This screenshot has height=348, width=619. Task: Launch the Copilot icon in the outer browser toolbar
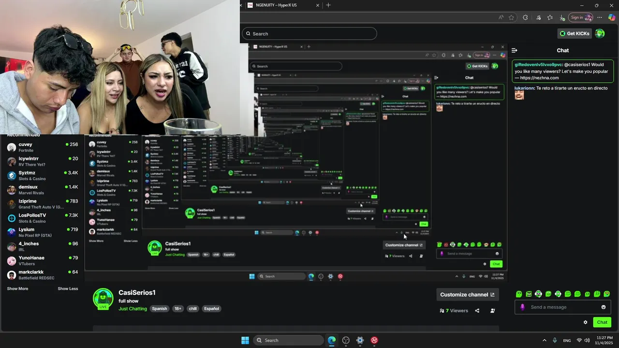[612, 17]
